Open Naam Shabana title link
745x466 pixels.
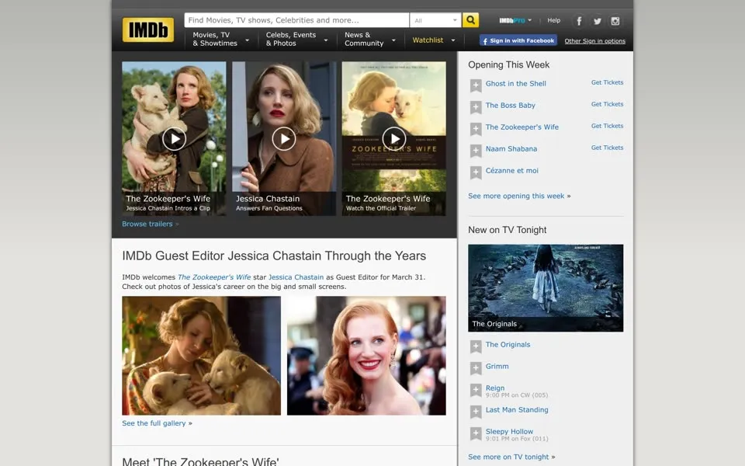(x=511, y=149)
